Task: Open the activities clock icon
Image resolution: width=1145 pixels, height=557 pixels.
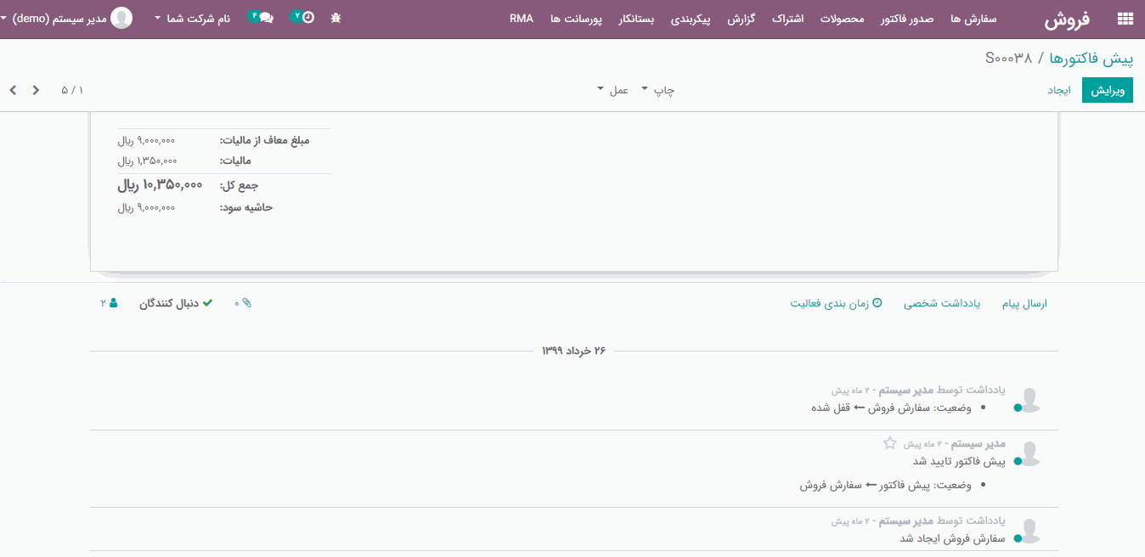Action: point(307,18)
